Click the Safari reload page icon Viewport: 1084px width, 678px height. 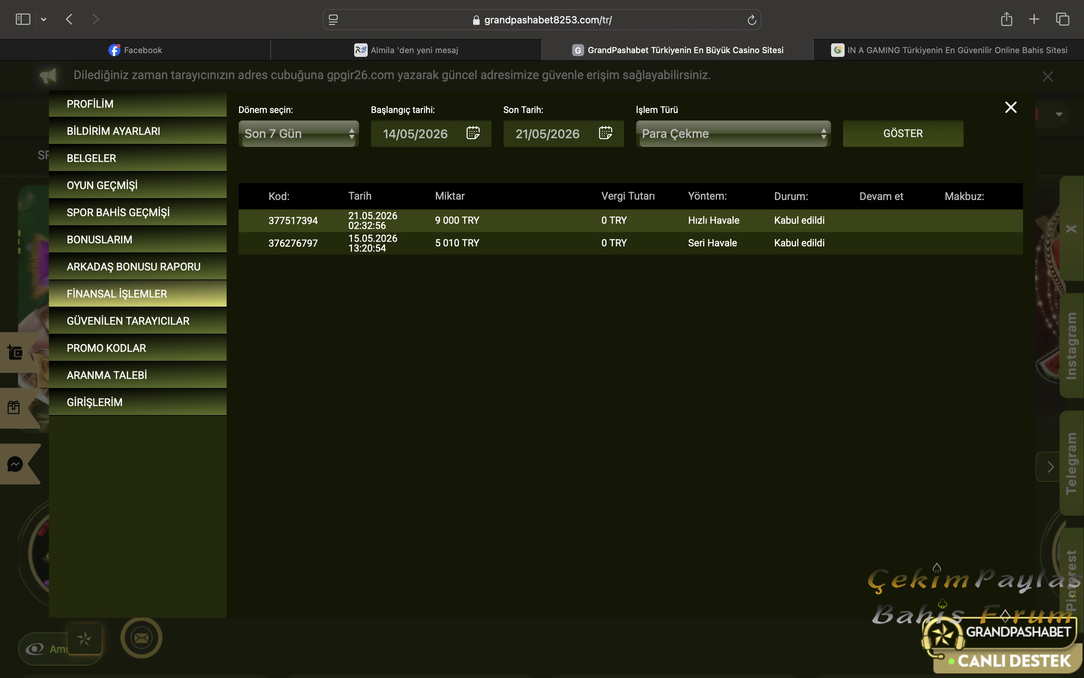tap(752, 20)
